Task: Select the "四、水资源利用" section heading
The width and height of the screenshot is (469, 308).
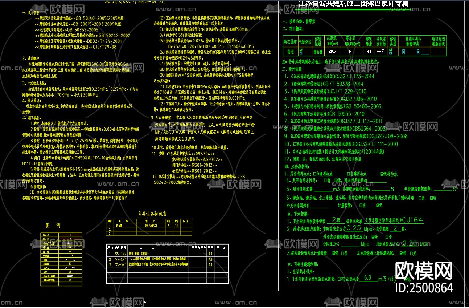Action: [x=297, y=166]
